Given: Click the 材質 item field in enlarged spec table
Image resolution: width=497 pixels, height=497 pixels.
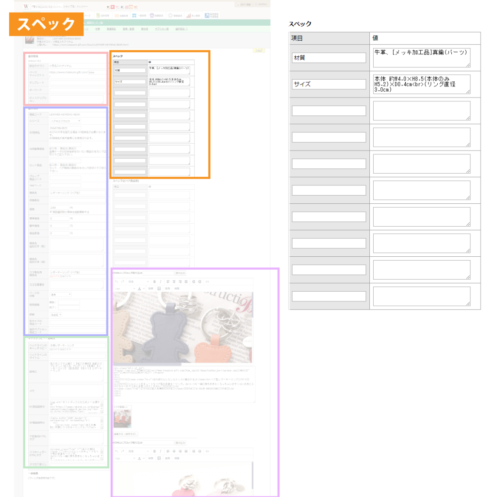Looking at the screenshot, I should pyautogui.click(x=329, y=58).
